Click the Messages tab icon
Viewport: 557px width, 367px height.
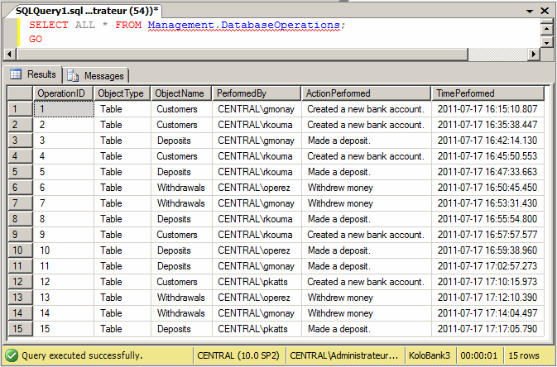click(73, 75)
